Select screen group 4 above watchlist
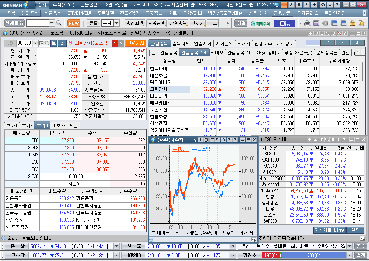Screen dimensions: 369x261 357,43
